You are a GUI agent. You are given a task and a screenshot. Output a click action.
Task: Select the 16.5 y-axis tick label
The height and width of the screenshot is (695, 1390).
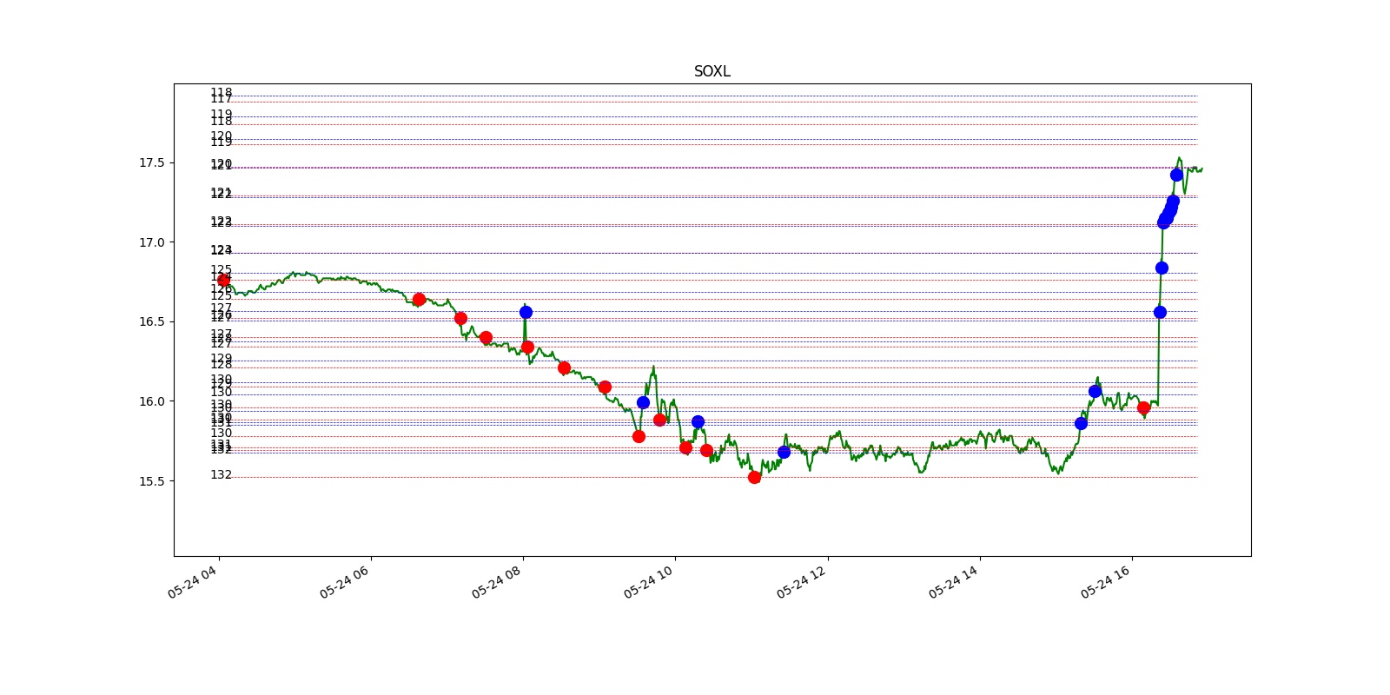[151, 321]
